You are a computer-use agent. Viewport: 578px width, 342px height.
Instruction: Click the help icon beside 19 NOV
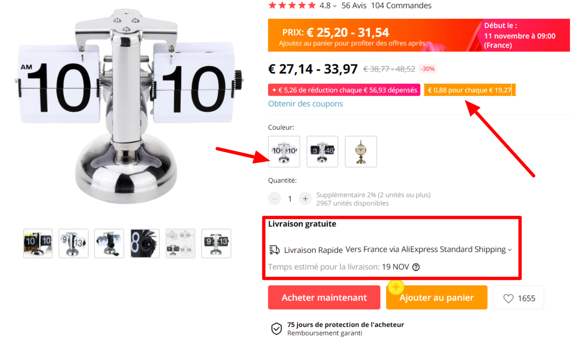pyautogui.click(x=416, y=267)
